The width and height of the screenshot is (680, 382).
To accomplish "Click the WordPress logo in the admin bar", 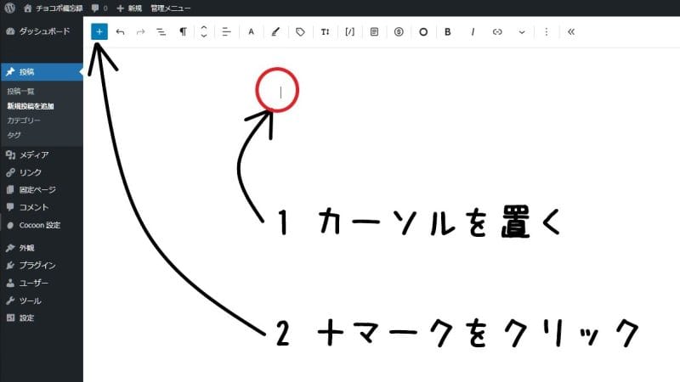I will [x=10, y=8].
